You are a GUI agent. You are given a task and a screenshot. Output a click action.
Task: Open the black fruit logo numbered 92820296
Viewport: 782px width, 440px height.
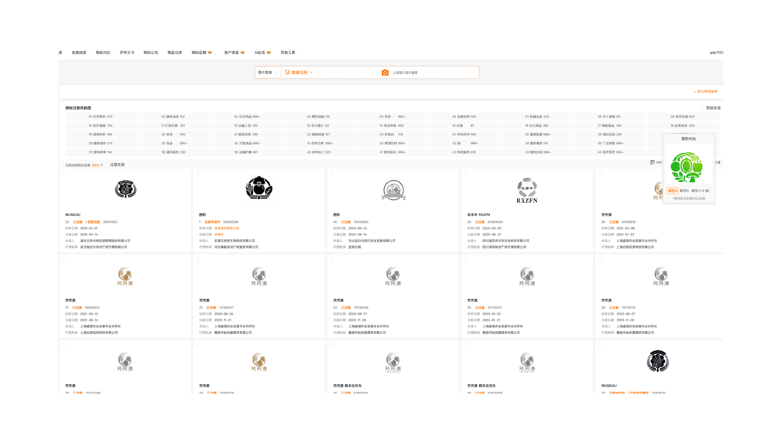(x=259, y=188)
